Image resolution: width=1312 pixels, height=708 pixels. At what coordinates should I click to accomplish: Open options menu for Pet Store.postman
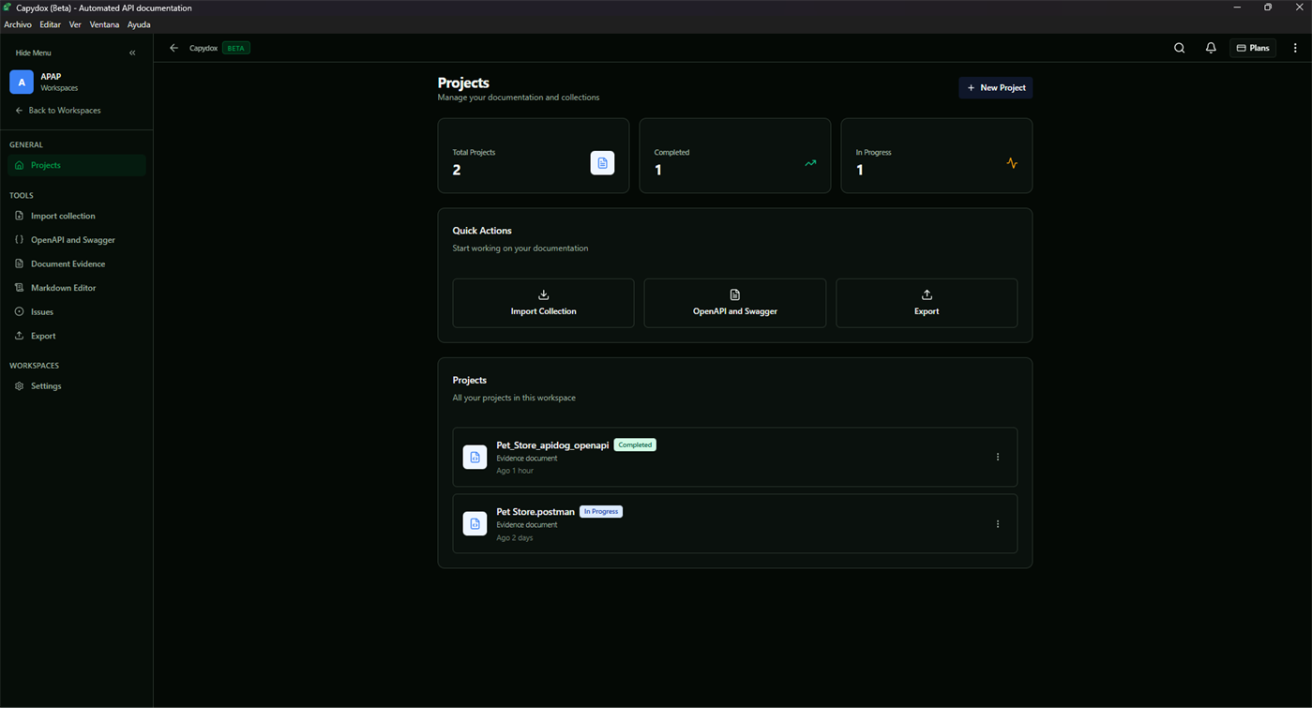(x=998, y=523)
